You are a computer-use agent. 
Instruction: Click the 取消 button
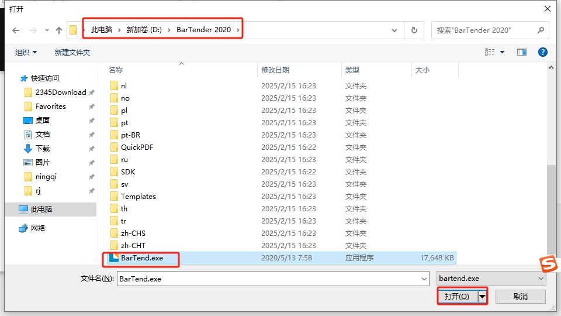521,296
